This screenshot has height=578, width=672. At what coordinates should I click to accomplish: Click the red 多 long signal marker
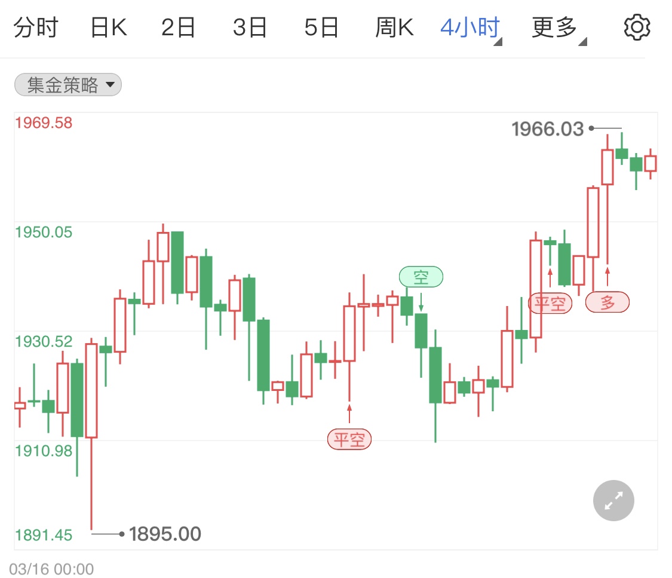(x=607, y=302)
